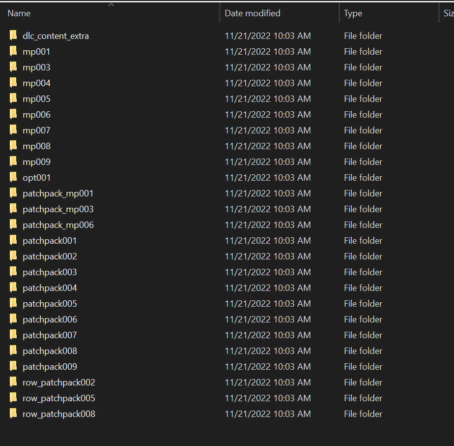Sort by the Size column header
Viewport: 454px width, 446px height.
[449, 13]
